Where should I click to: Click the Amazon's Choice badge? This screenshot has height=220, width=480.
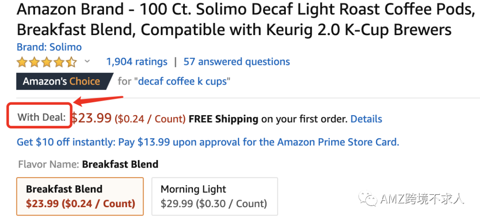point(61,81)
